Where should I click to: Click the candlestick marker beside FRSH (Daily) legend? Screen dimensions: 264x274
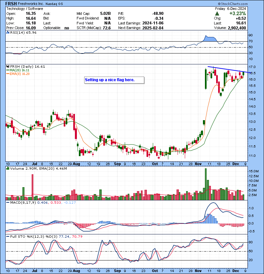8,66
